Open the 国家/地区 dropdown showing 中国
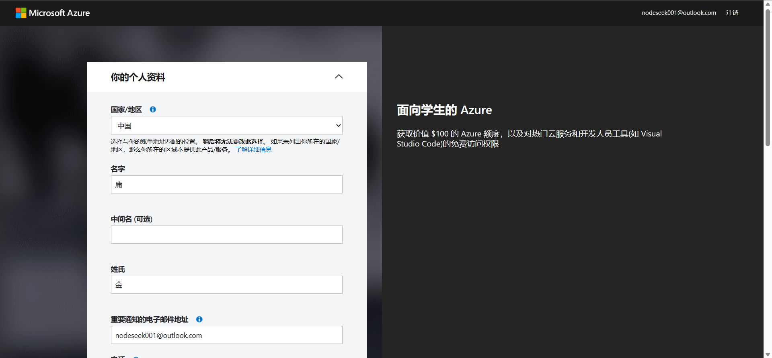Image resolution: width=772 pixels, height=358 pixels. 226,126
